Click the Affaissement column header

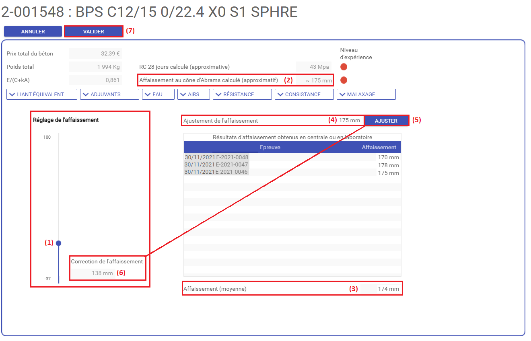379,147
